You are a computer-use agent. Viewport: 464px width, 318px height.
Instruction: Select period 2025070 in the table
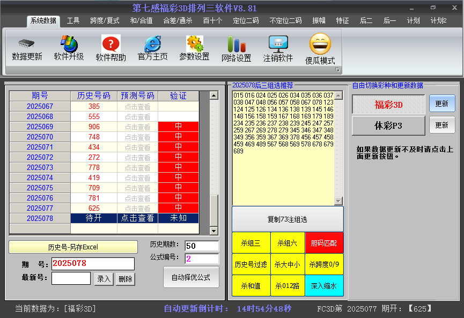(x=40, y=137)
